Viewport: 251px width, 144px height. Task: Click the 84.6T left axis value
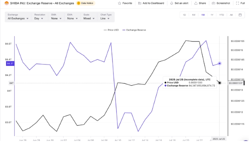(x=8, y=44)
